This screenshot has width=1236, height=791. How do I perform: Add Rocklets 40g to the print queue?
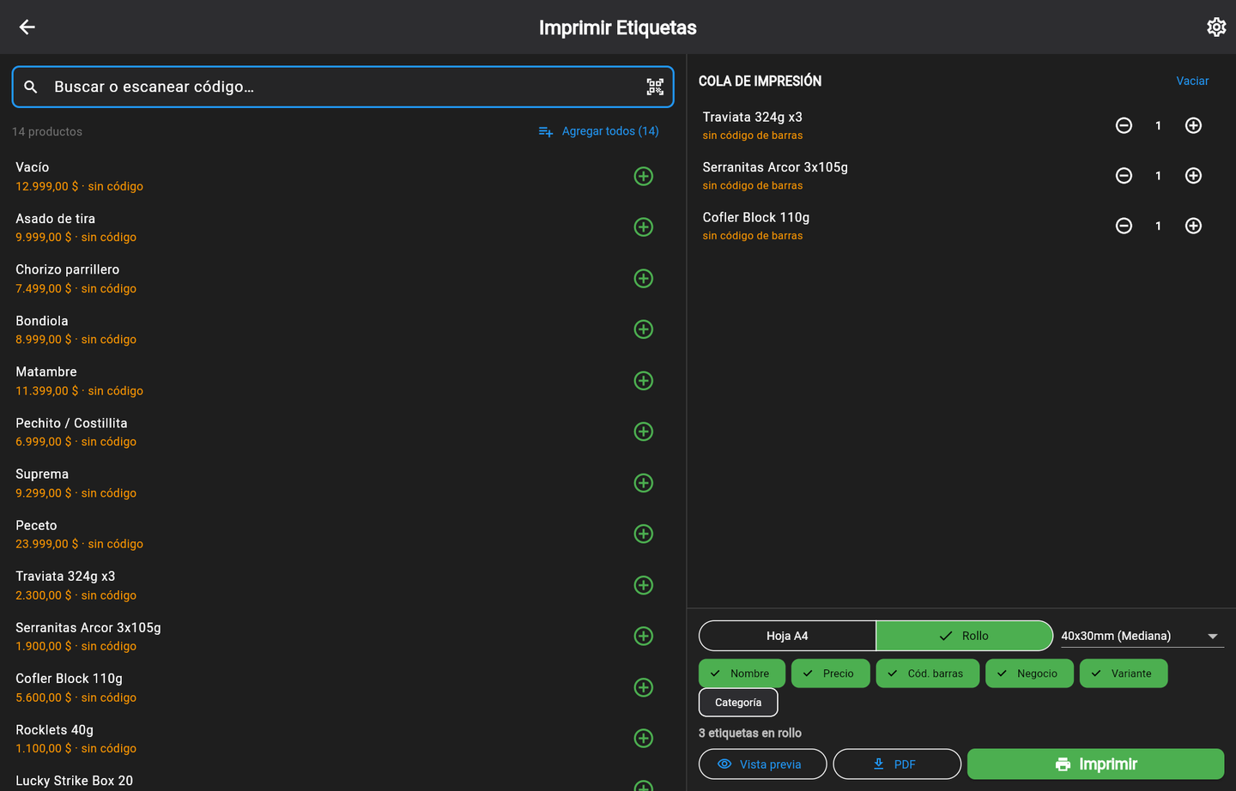[644, 738]
